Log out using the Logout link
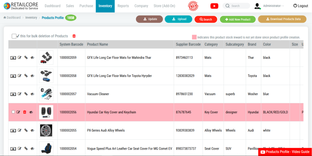 pyautogui.click(x=301, y=6)
